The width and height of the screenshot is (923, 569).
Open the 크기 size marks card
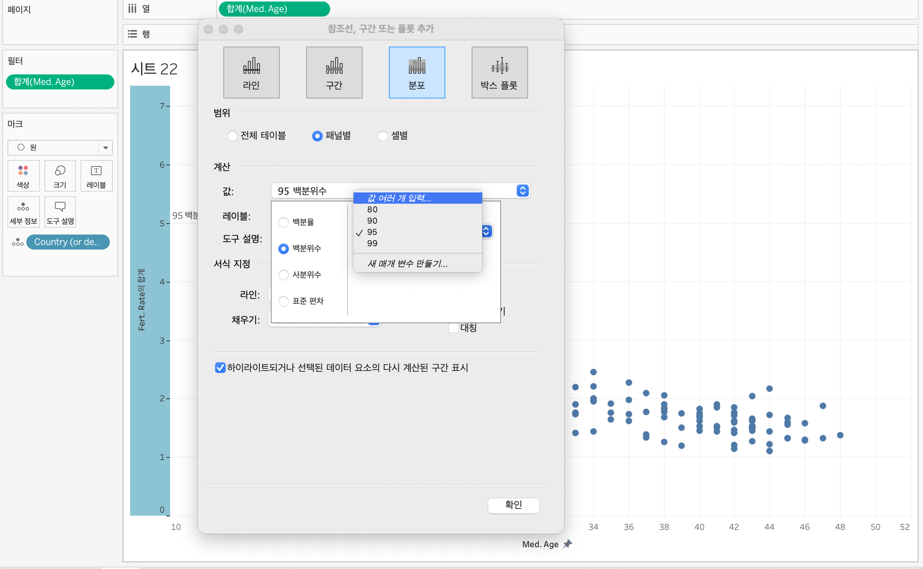60,176
